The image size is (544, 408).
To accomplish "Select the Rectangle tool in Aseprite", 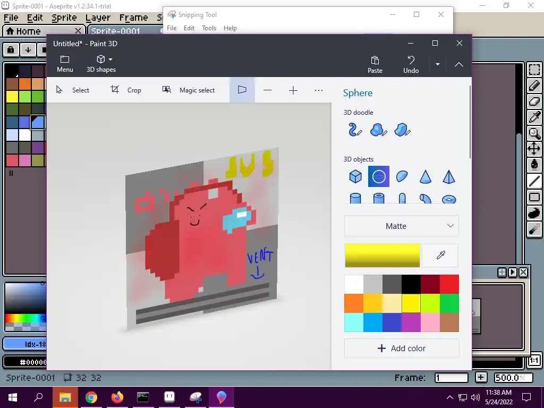I will pos(534,197).
